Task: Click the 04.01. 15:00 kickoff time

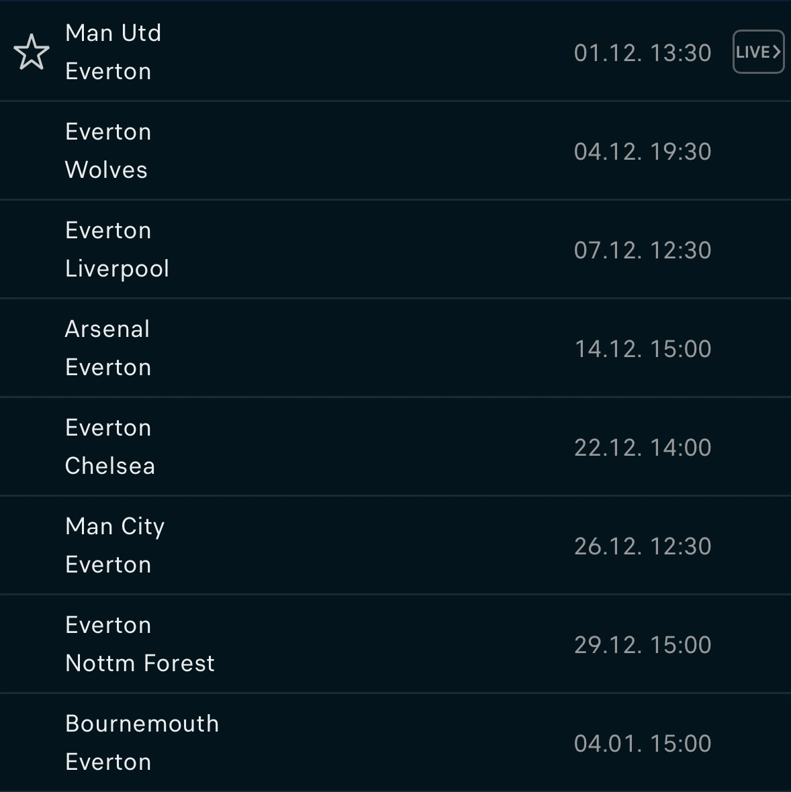Action: coord(642,744)
